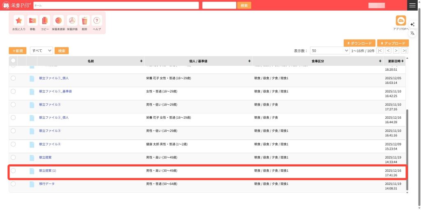This screenshot has height=210, width=421.
Task: Open the ヘルプ question mark icon
Action: pos(97,21)
